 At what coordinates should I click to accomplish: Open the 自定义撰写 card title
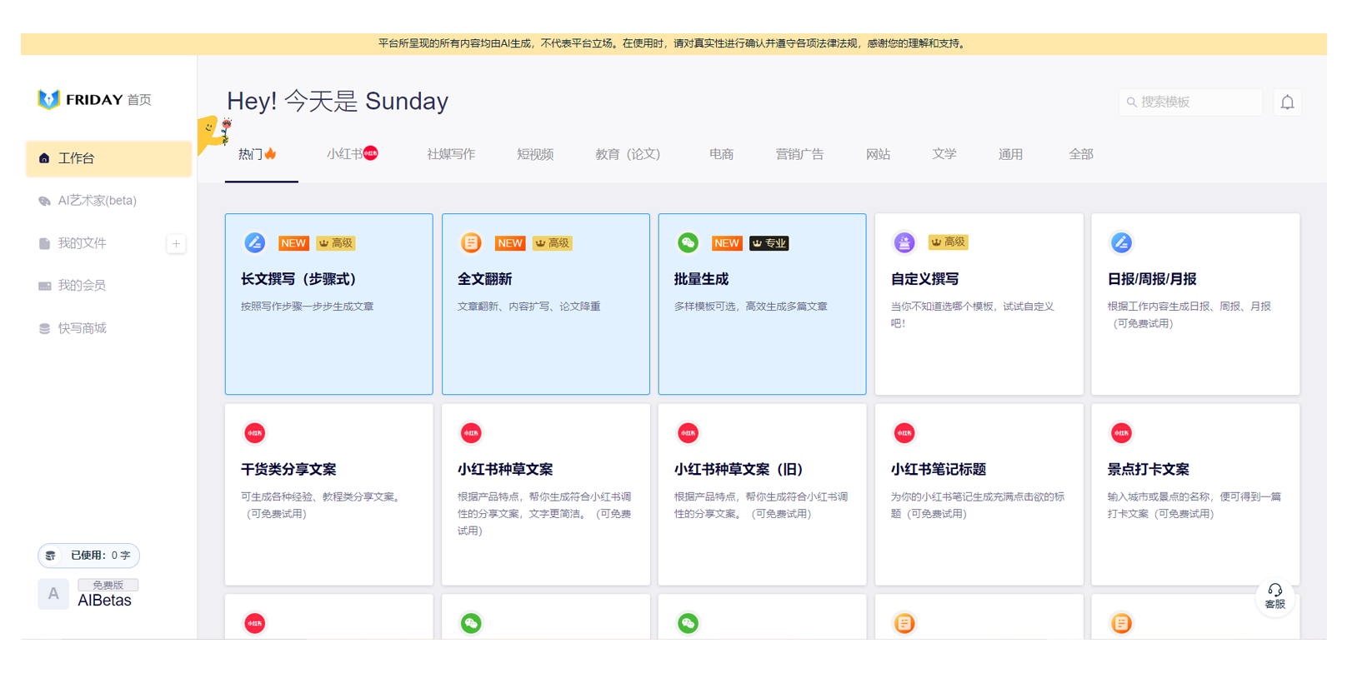(924, 279)
